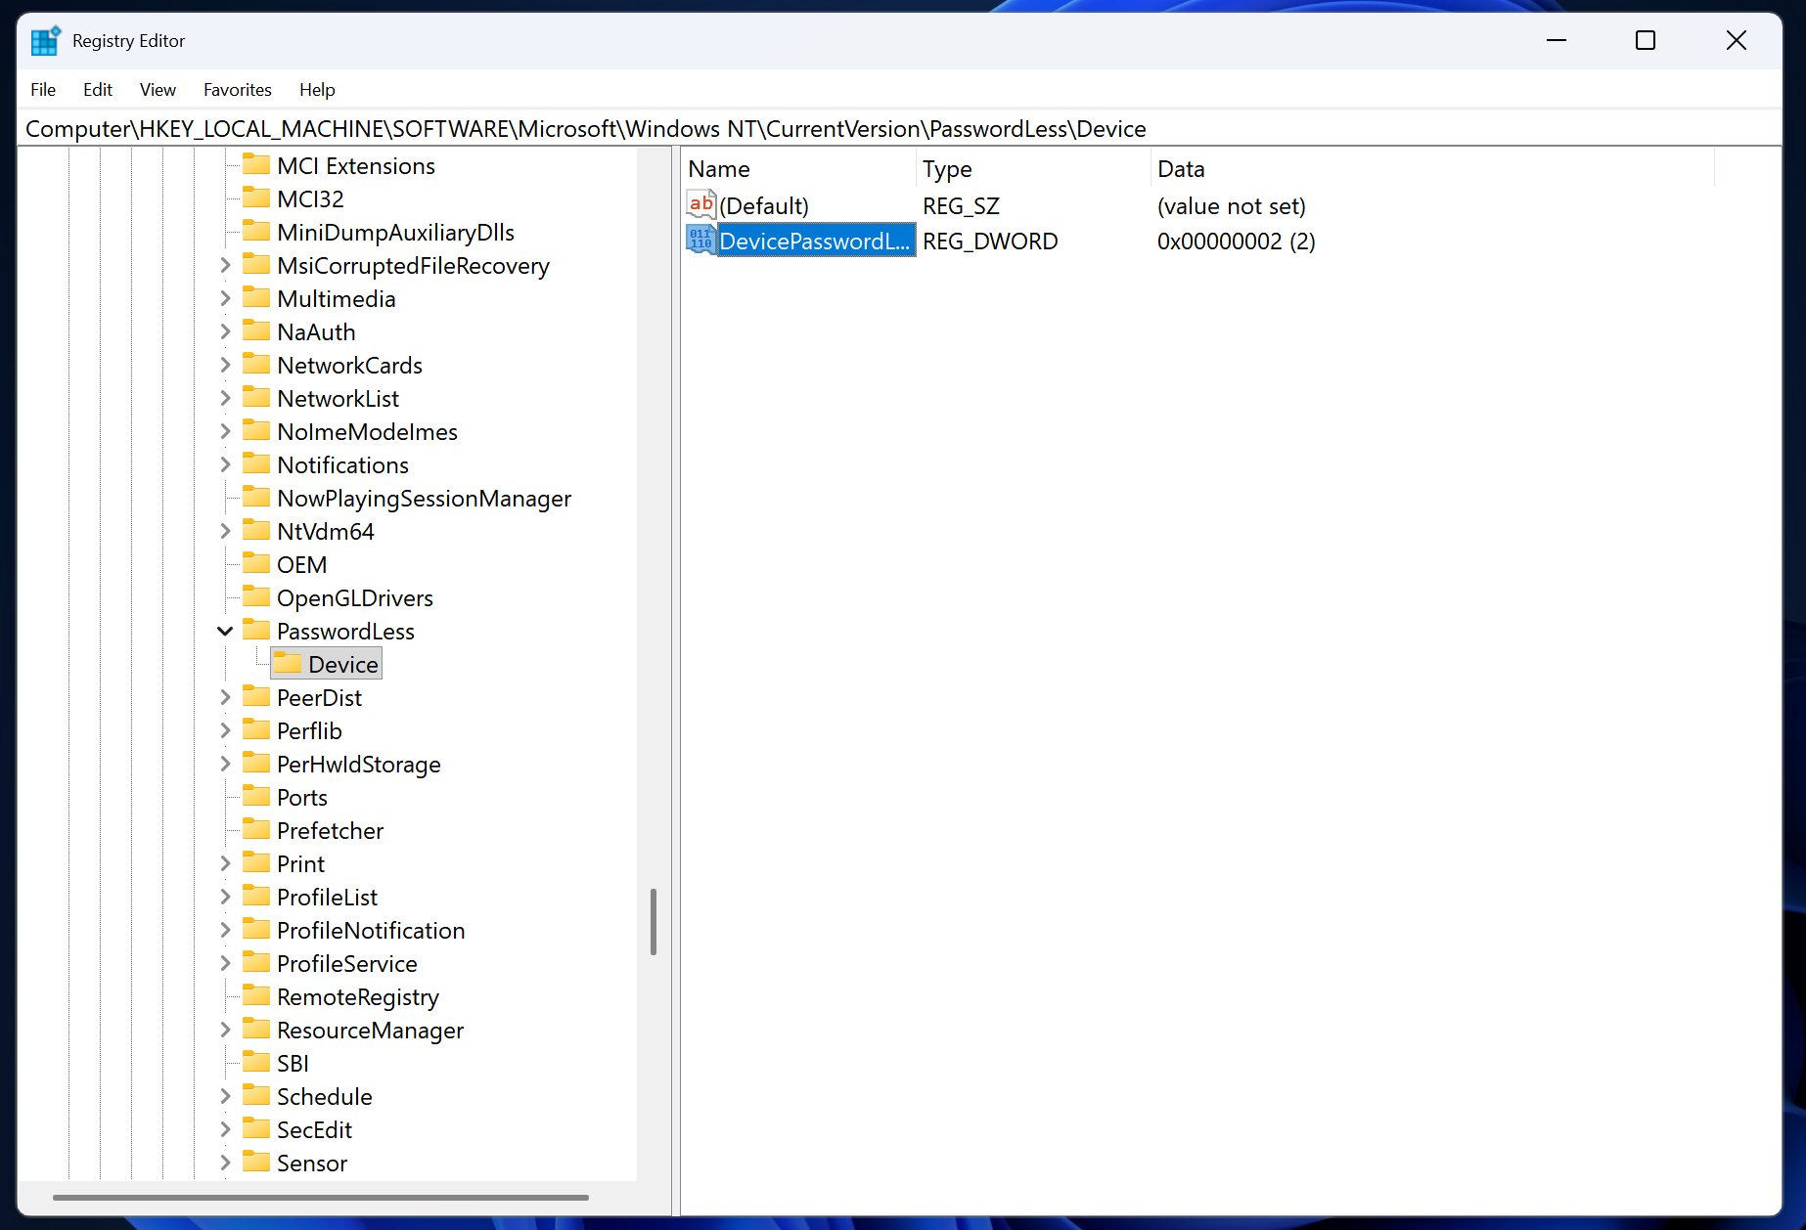1806x1230 pixels.
Task: Click the REG_SZ type cell
Action: point(961,206)
